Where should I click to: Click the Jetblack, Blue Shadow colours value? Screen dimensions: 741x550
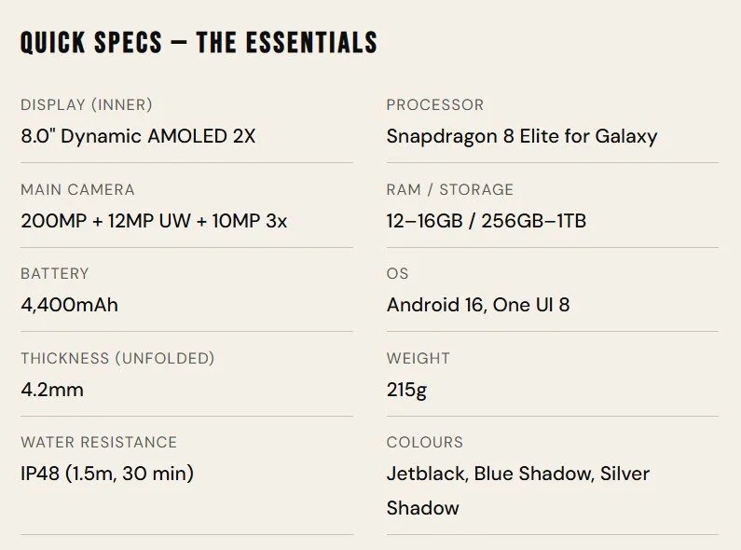pyautogui.click(x=518, y=474)
